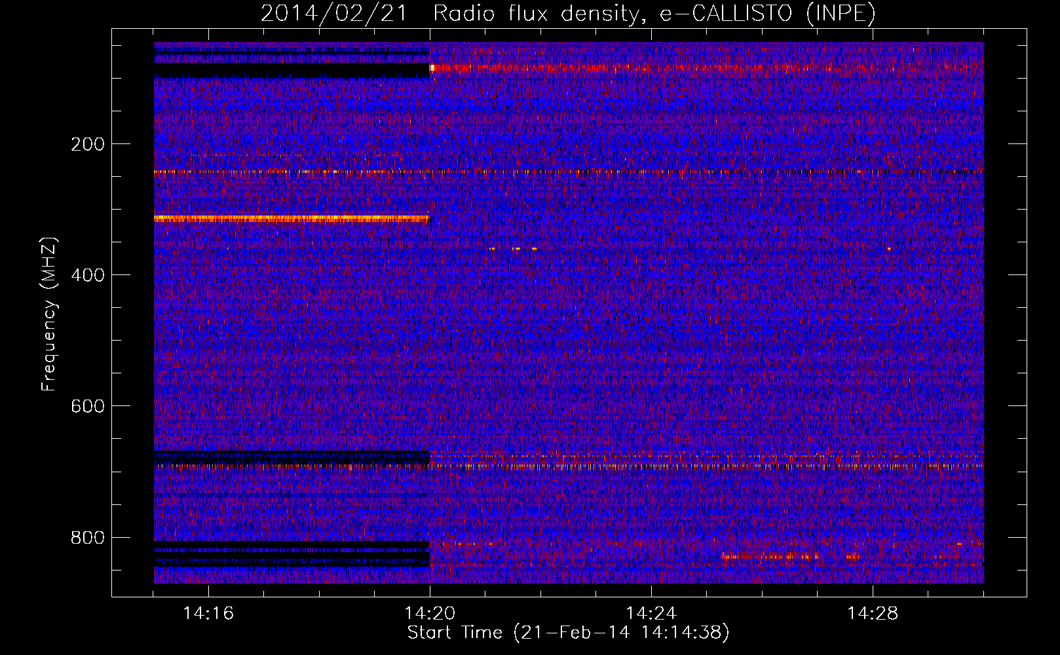Screen dimensions: 1060x655
Task: Click the red band near top after 14:20
Action: point(706,67)
